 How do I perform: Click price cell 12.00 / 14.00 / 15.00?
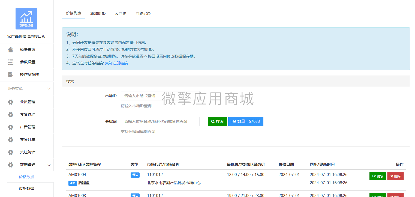click(246, 175)
